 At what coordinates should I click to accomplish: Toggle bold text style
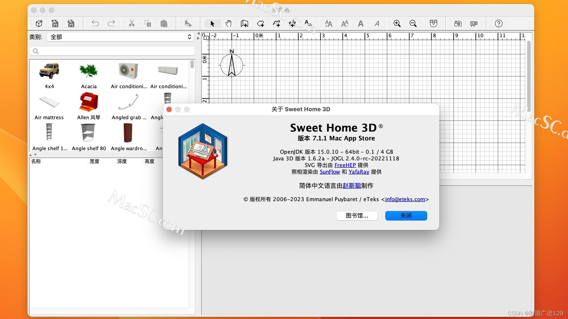click(361, 23)
